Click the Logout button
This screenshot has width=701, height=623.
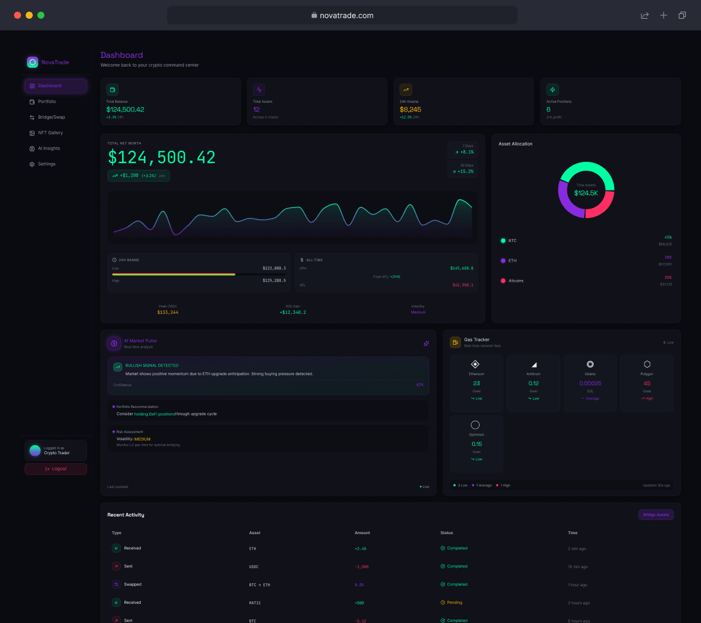coord(55,469)
